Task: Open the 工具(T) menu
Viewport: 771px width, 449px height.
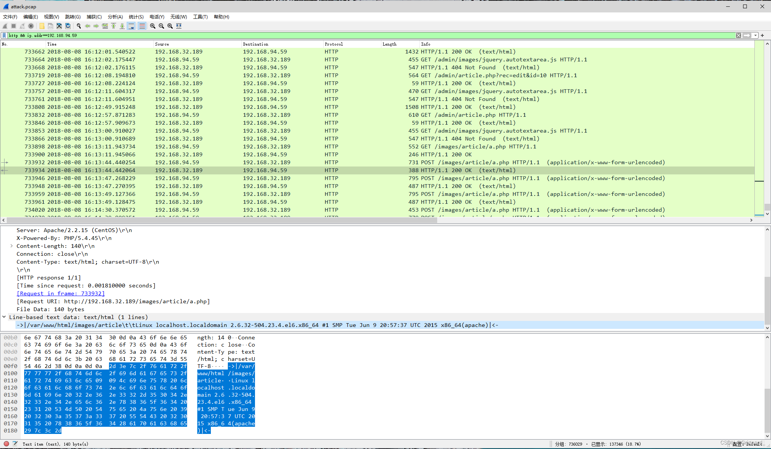Action: click(200, 17)
